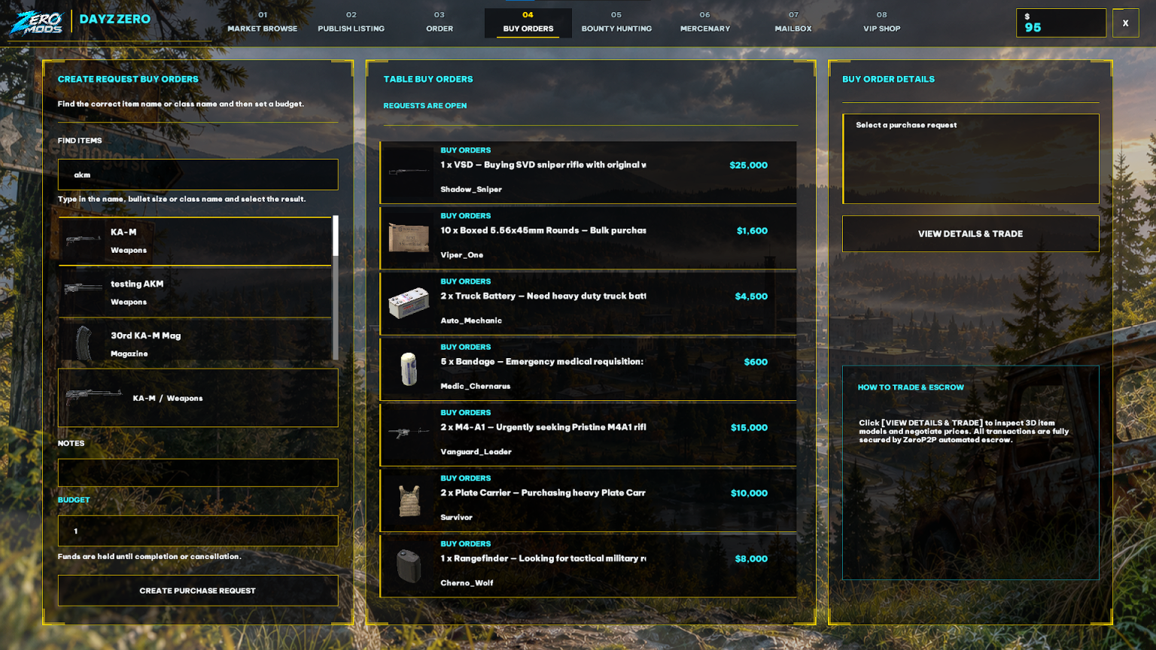Switch to the Publish Listing tab

351,23
